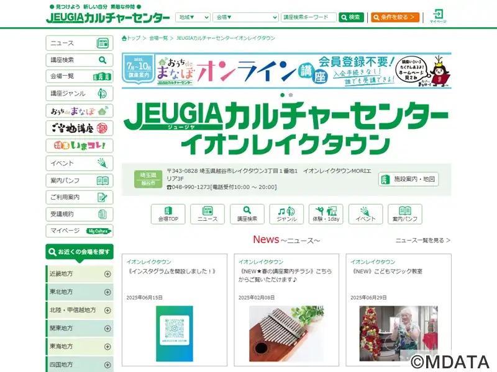Open the マイページ login icon in header
This screenshot has width=497, height=372.
(x=438, y=16)
